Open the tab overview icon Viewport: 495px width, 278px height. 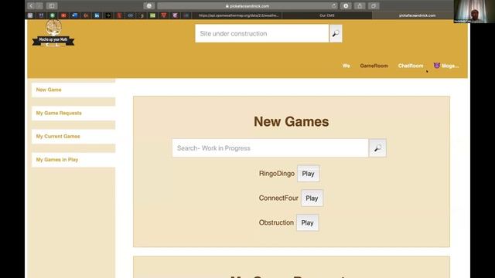coord(374,5)
